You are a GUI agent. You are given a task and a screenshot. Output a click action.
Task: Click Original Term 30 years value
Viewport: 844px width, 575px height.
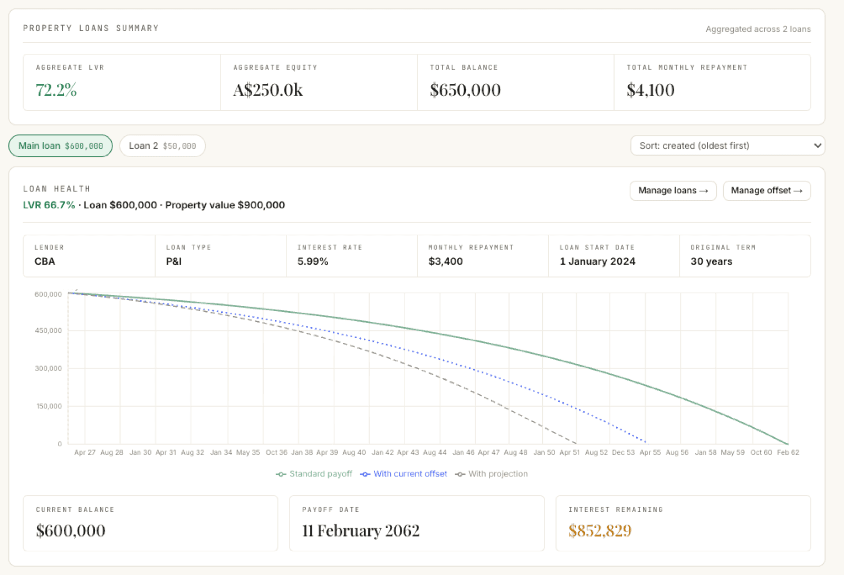(712, 261)
